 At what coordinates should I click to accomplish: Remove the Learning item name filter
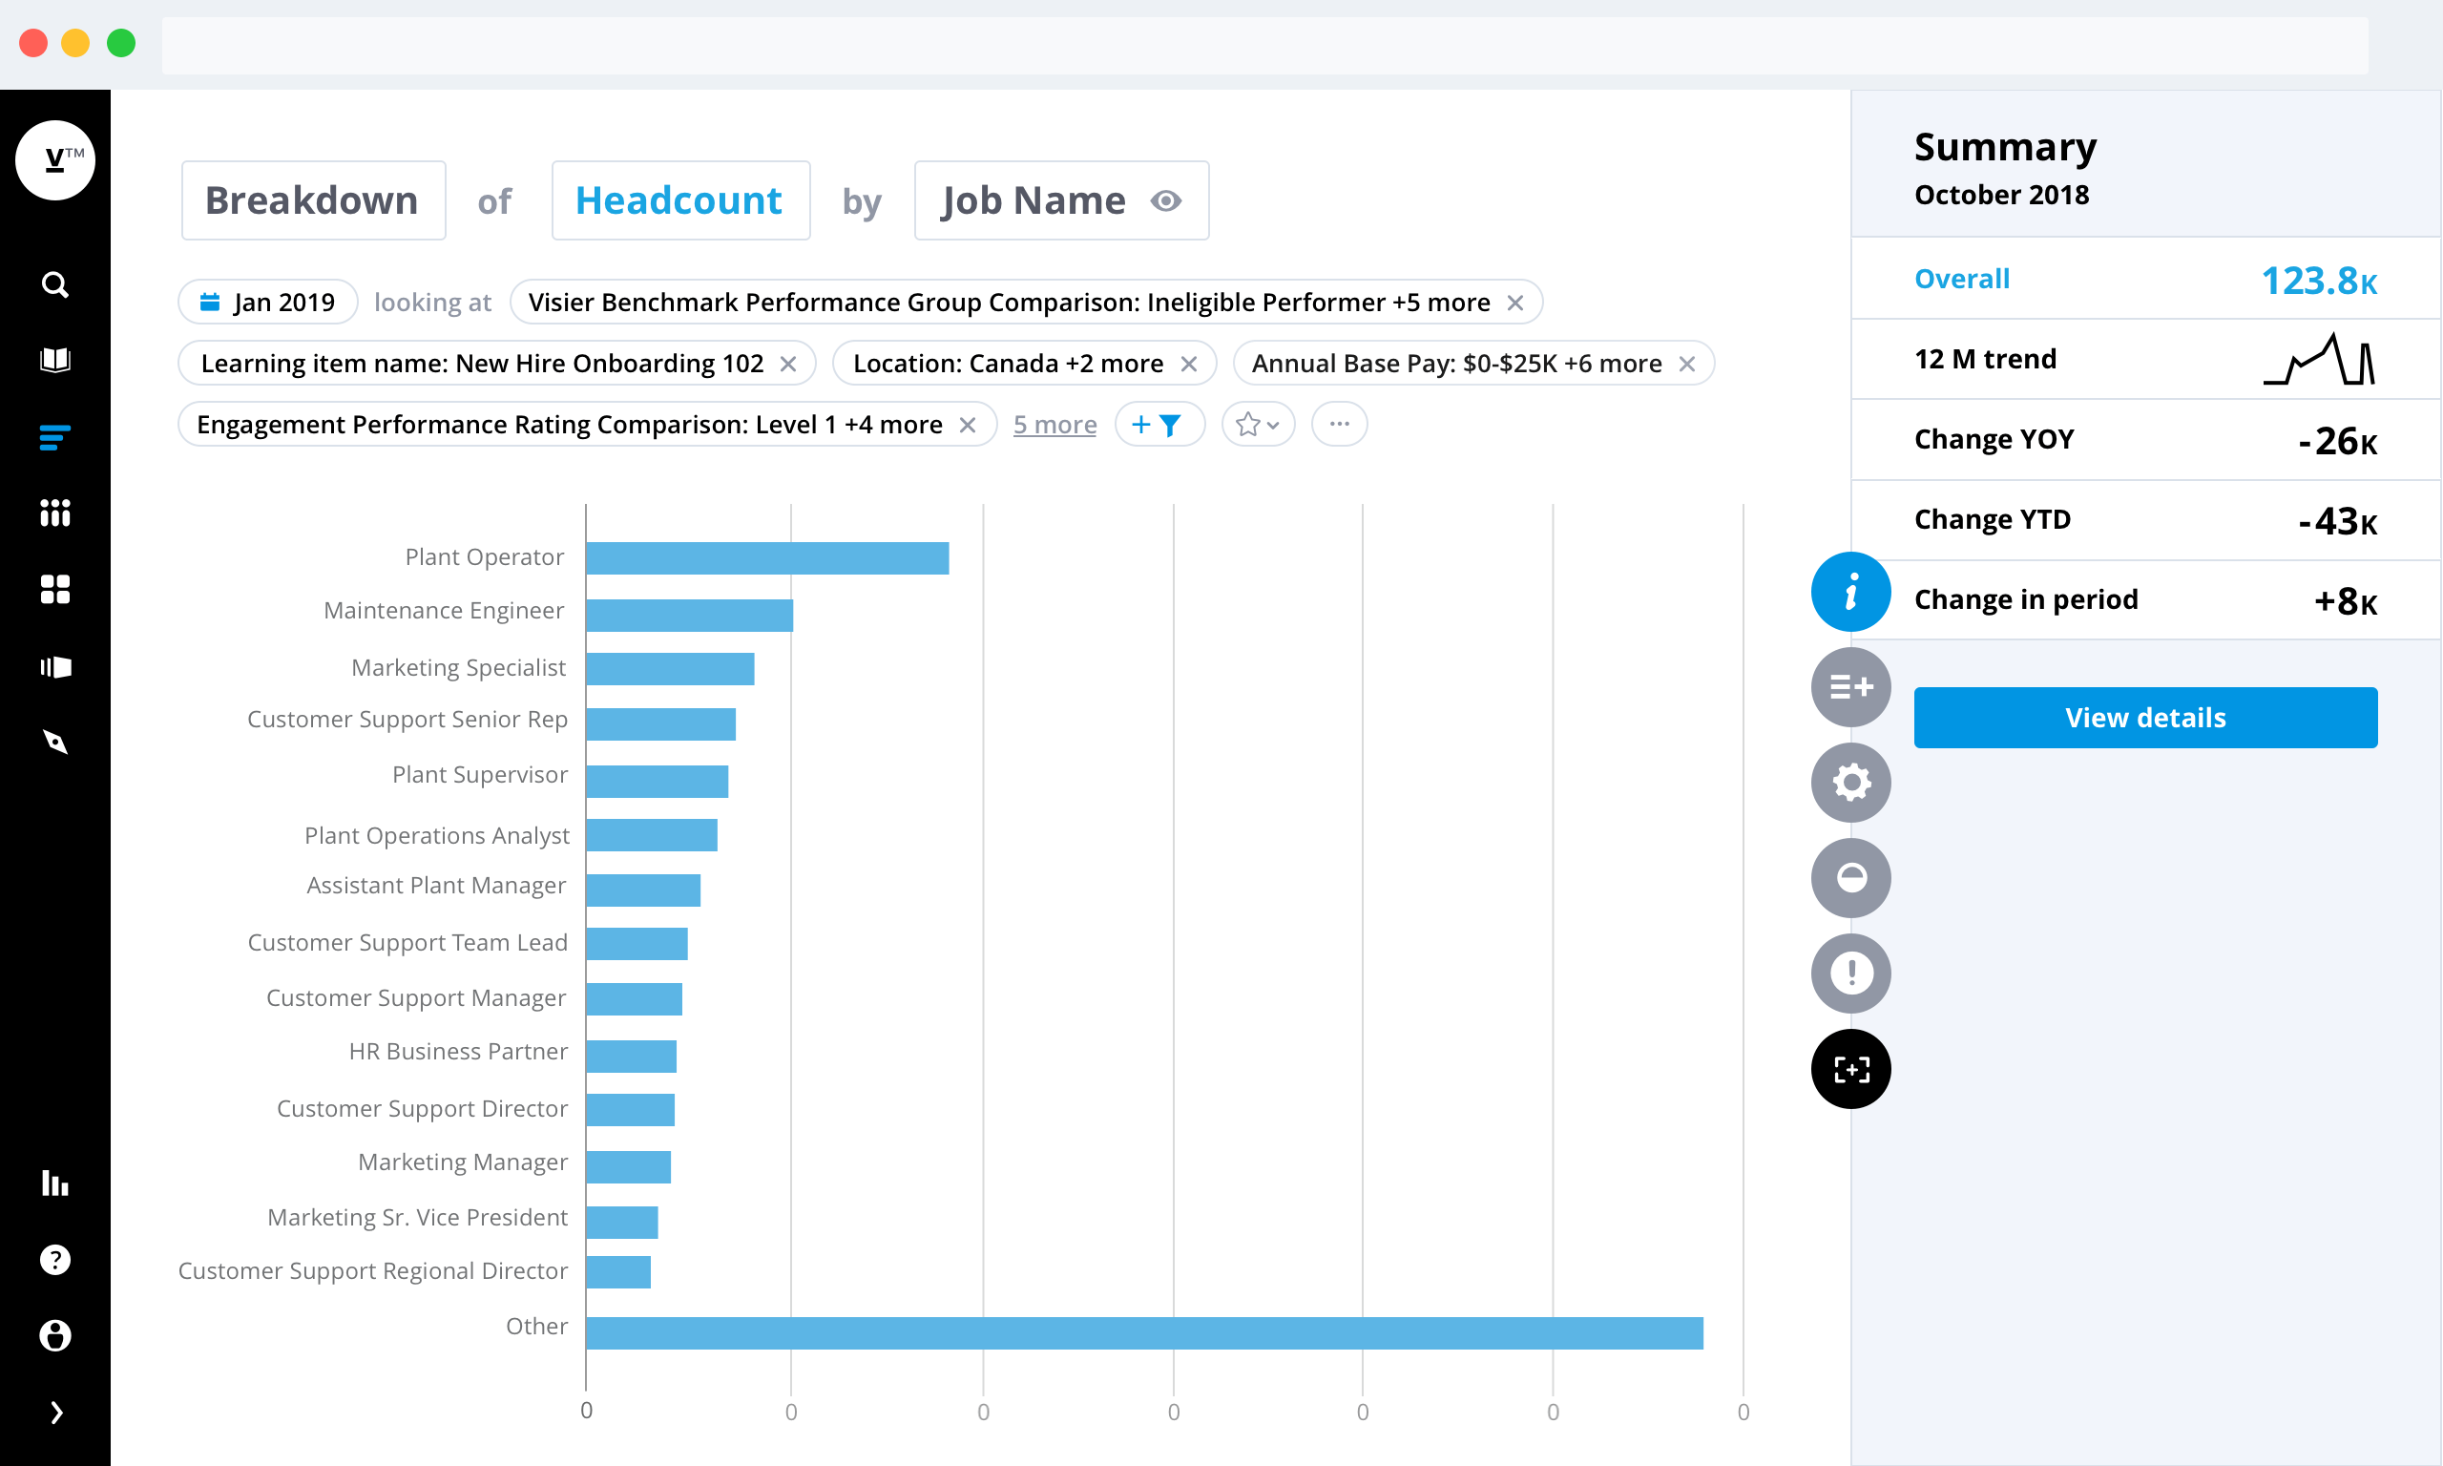click(x=788, y=365)
